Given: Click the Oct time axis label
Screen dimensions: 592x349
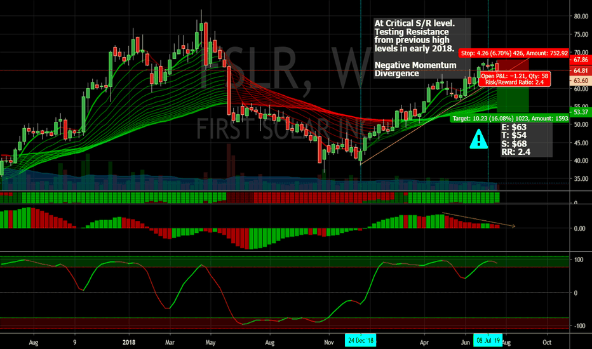Looking at the screenshot, I should point(547,343).
